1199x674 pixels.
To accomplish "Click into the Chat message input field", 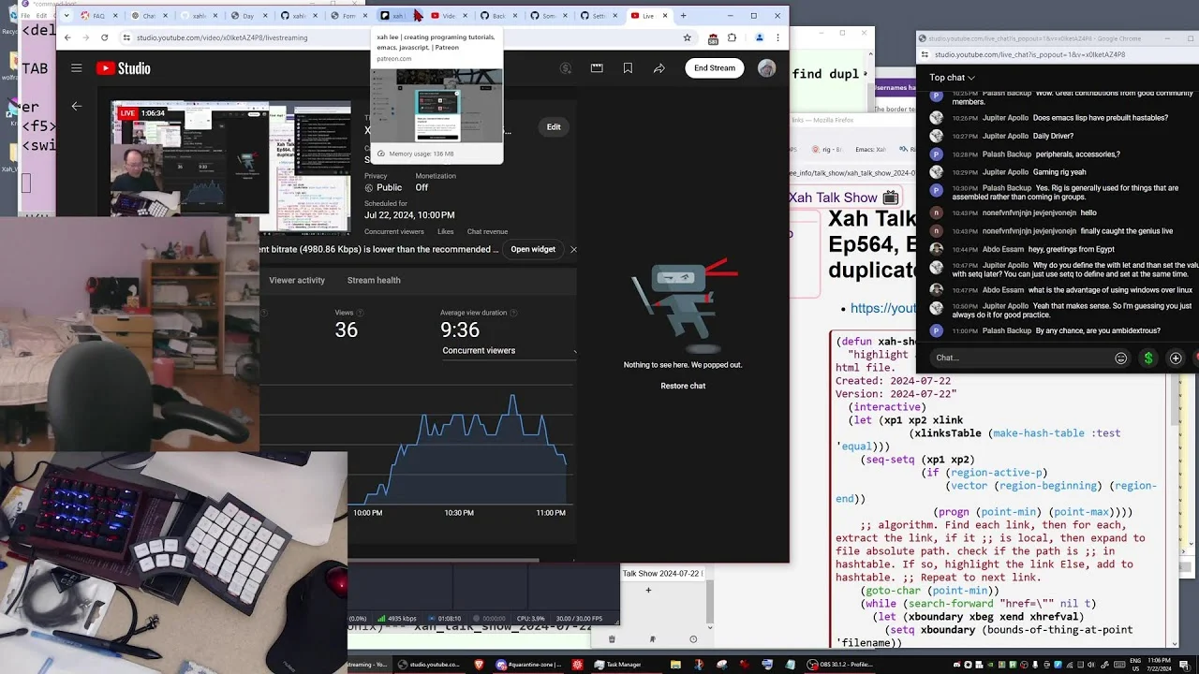I will pos(1021,358).
